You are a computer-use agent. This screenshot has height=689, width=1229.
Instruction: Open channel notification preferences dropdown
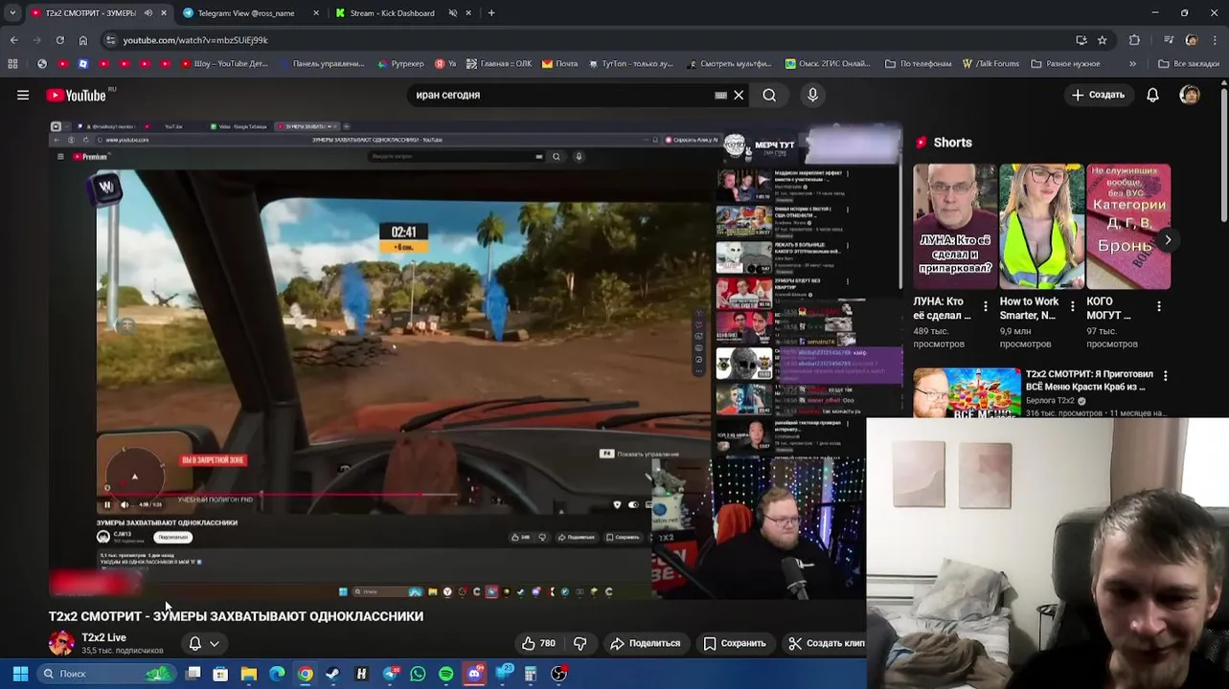[x=204, y=643]
